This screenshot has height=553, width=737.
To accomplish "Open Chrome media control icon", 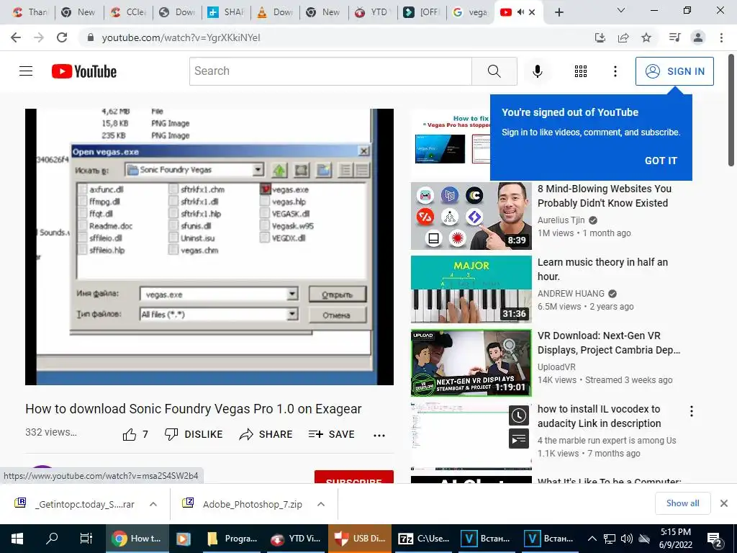I will [674, 37].
